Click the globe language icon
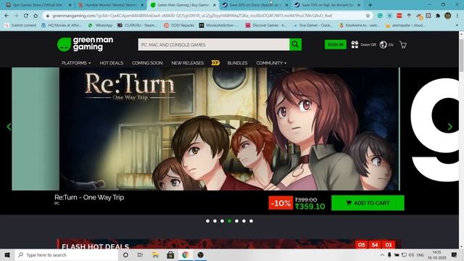 384,45
